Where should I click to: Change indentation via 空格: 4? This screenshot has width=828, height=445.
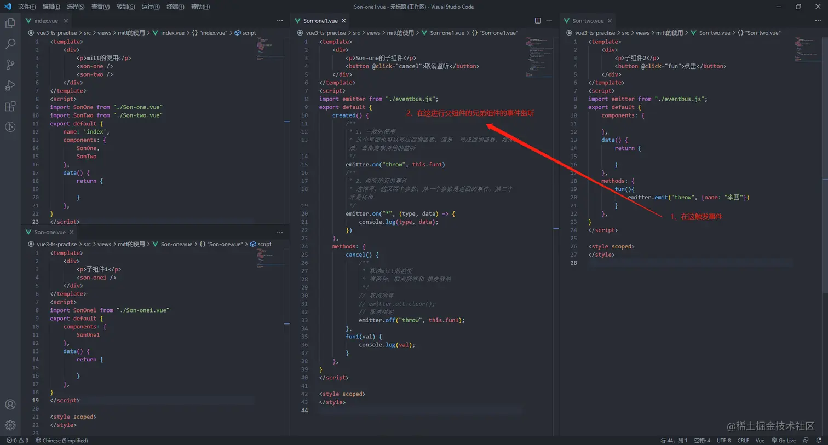tap(702, 440)
